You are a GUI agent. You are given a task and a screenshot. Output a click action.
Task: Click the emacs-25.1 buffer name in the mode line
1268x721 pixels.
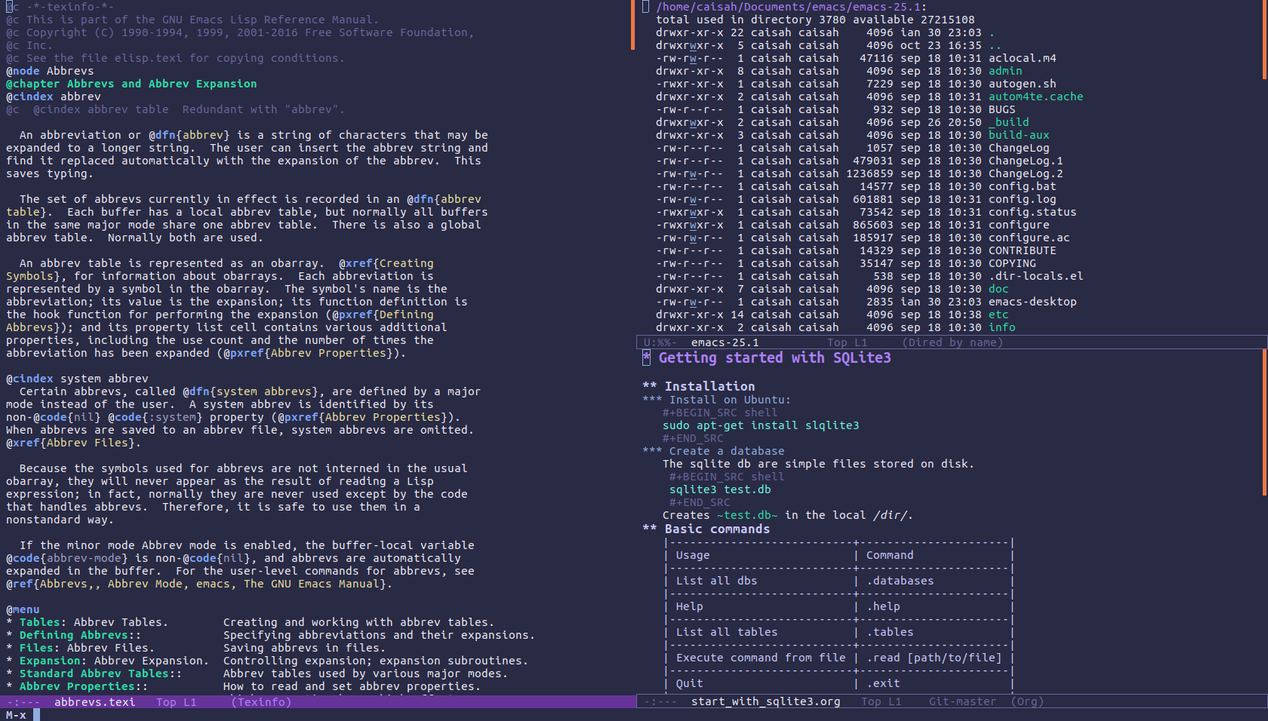[x=725, y=342]
